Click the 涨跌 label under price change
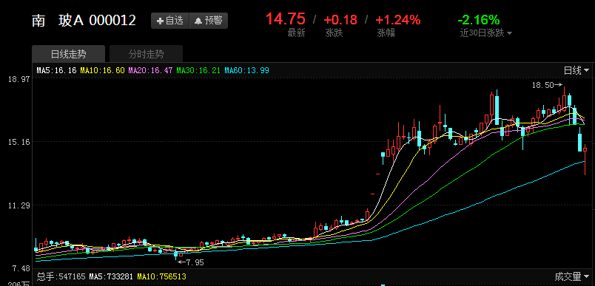595x286 pixels. click(x=334, y=33)
